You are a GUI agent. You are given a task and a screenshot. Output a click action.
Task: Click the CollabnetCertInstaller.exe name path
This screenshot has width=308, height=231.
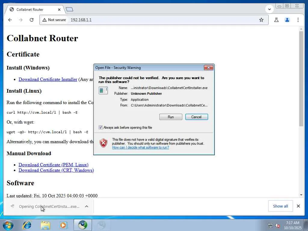click(x=169, y=88)
